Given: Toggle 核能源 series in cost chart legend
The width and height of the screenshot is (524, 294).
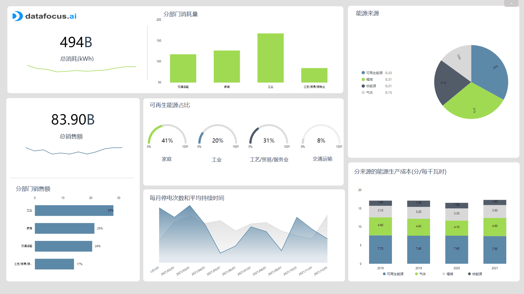Looking at the screenshot, I should pos(475,274).
